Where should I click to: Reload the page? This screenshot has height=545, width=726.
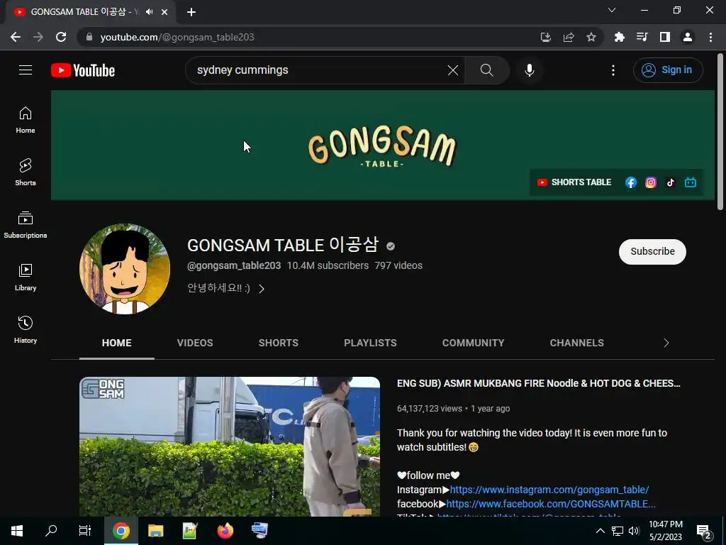[x=61, y=37]
